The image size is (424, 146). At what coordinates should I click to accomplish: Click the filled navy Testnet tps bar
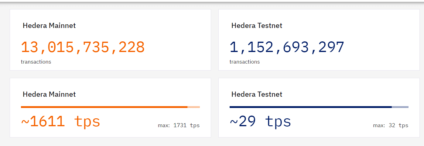[310, 107]
